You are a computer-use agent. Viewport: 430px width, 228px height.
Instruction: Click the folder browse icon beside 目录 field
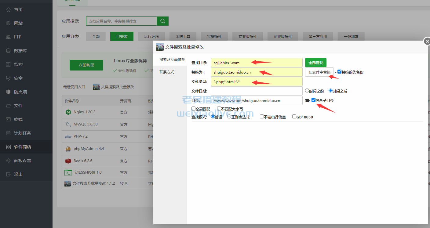click(x=307, y=100)
